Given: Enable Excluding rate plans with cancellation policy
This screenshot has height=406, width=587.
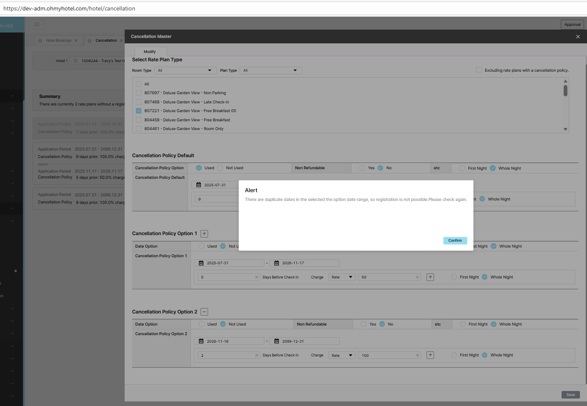Looking at the screenshot, I should 479,70.
